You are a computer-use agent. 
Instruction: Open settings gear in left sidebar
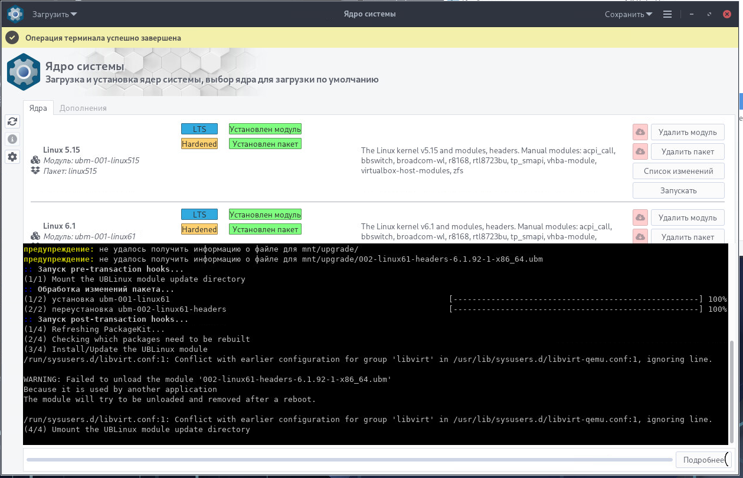point(12,157)
